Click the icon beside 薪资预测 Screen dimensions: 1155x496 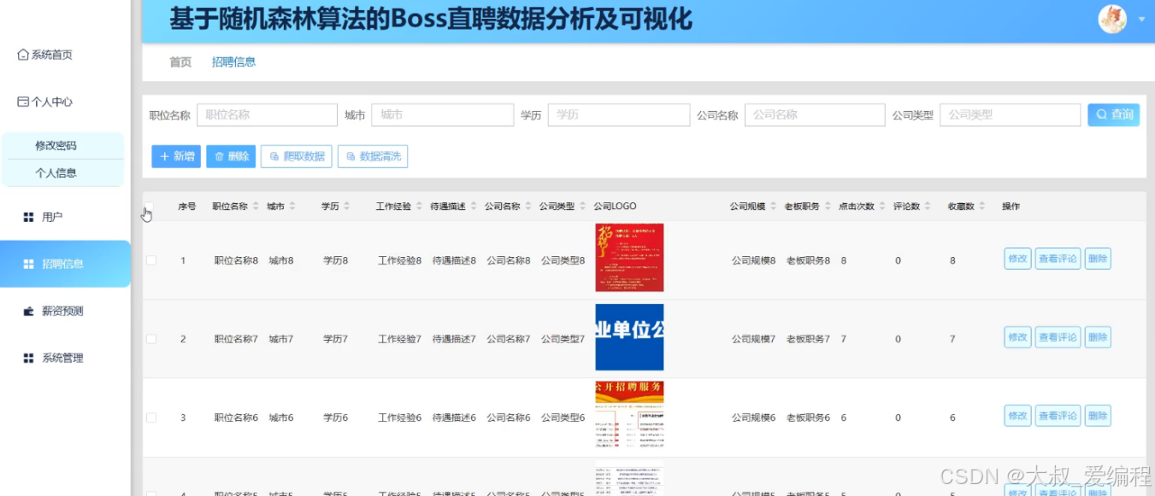tap(28, 311)
